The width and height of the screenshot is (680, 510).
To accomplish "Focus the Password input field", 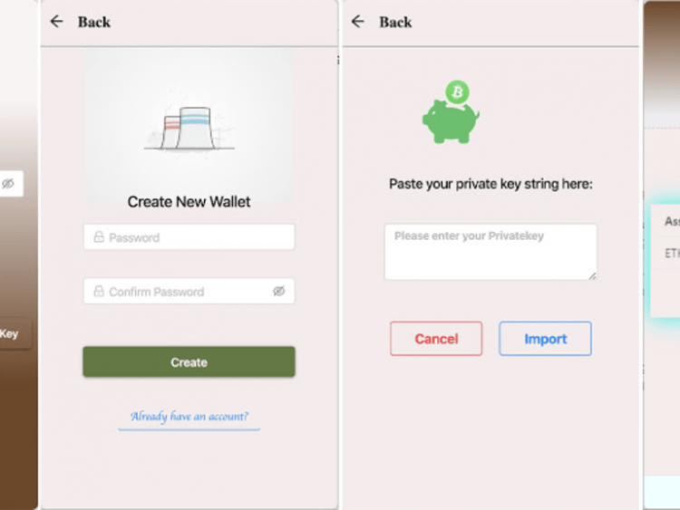I will 195,237.
